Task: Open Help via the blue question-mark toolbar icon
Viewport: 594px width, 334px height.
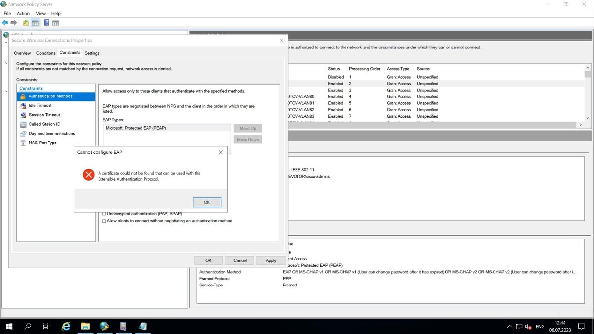Action: (x=47, y=23)
